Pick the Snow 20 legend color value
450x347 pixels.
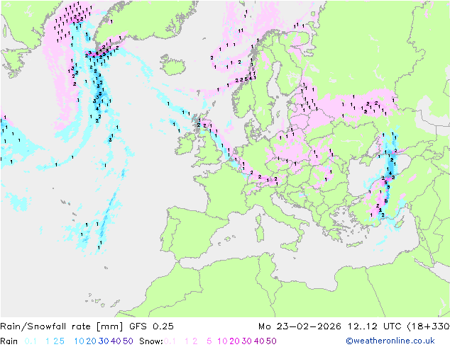tap(234, 341)
